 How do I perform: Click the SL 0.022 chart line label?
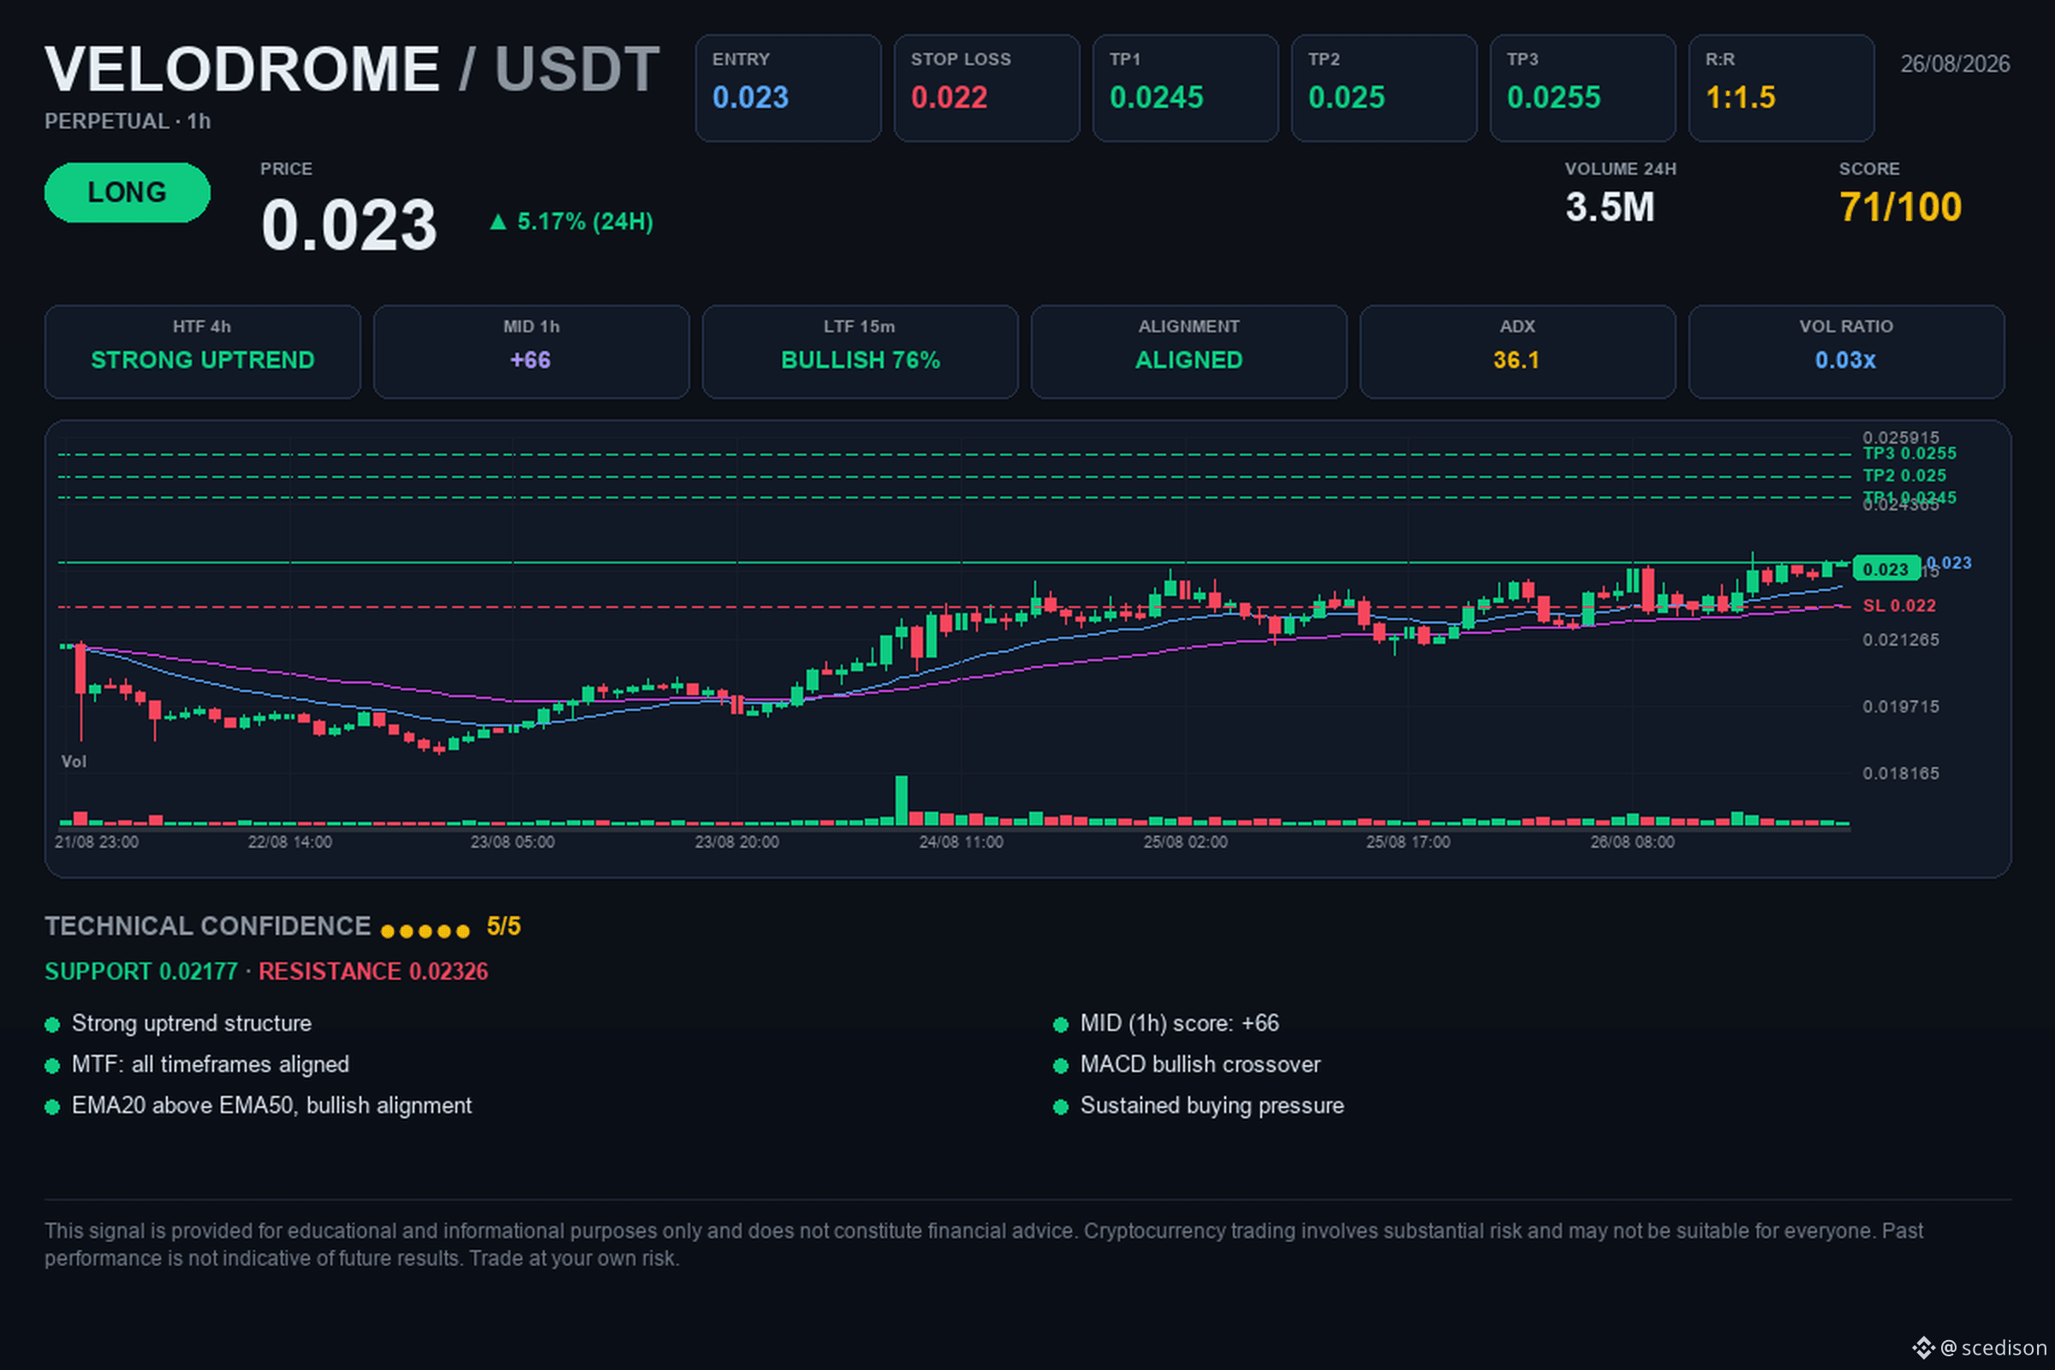point(1898,605)
